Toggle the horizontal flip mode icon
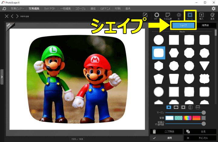The image size is (218, 142). (190, 107)
